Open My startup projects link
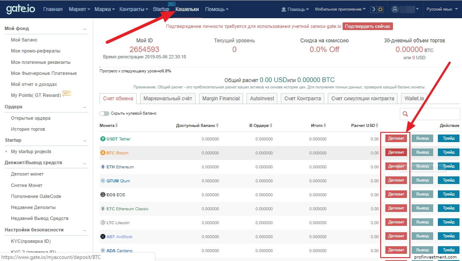Image resolution: width=462 pixels, height=261 pixels. tap(31, 151)
